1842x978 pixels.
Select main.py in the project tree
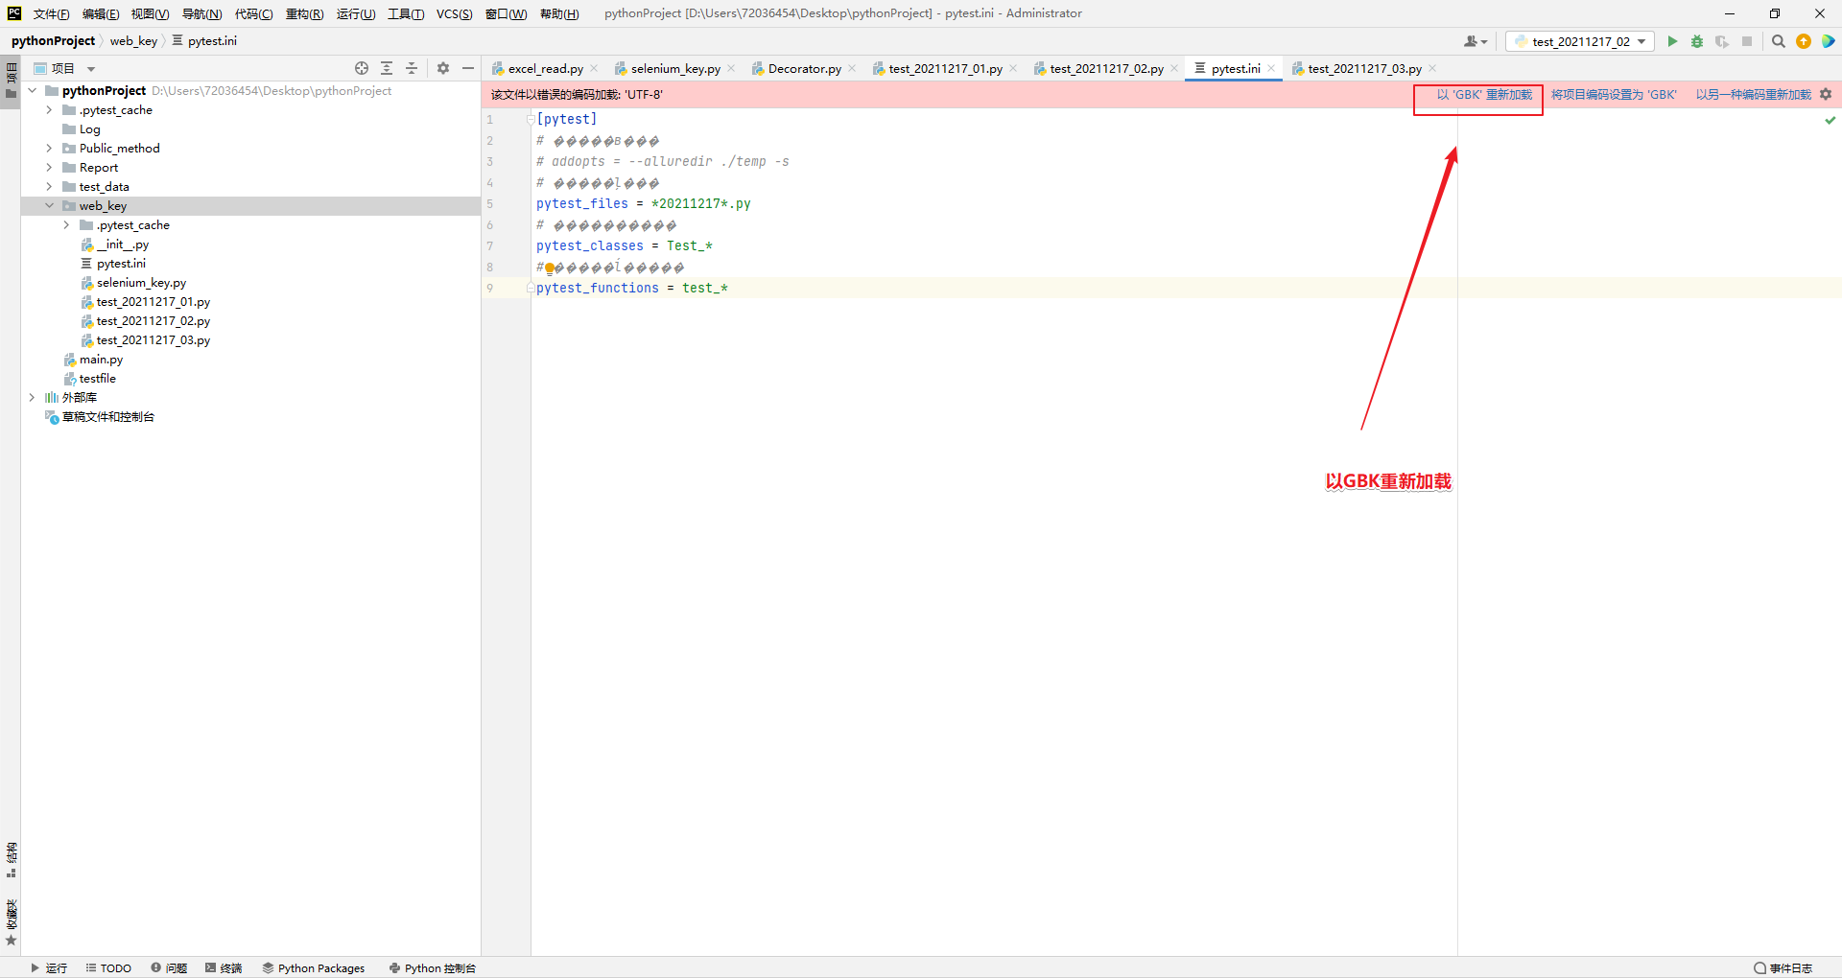point(101,360)
